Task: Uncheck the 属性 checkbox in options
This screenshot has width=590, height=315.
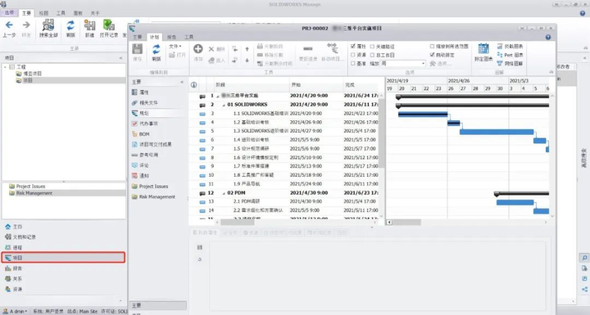Action: (353, 47)
